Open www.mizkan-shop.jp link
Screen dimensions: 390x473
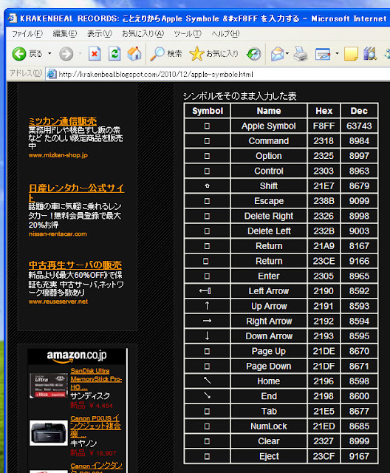[x=58, y=155]
